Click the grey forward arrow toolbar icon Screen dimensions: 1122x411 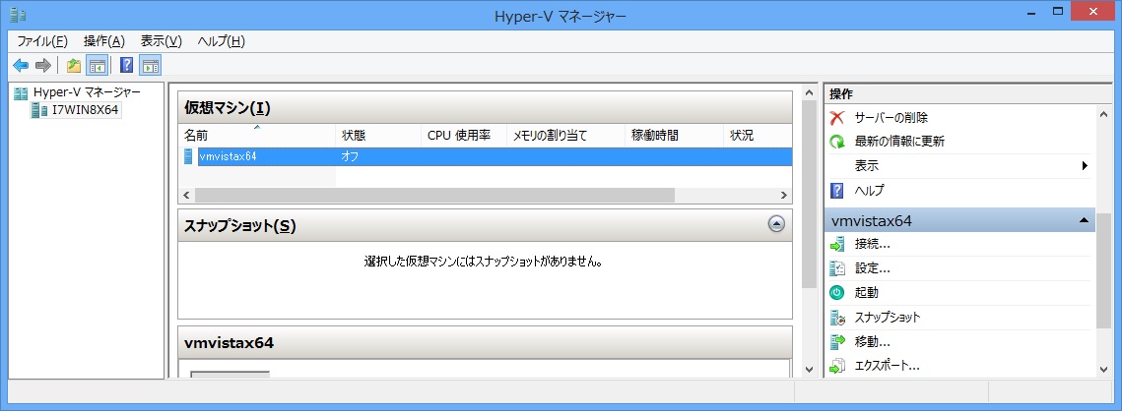[x=43, y=66]
